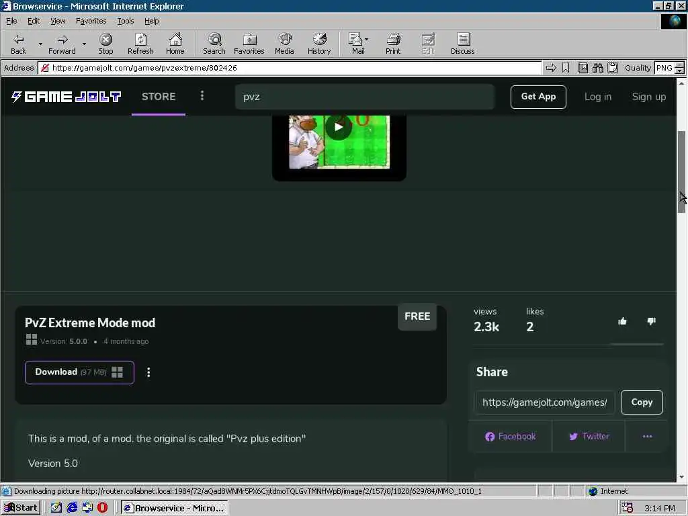Click the "PvZ Extreme Mode mod" title
The width and height of the screenshot is (688, 516).
[90, 323]
